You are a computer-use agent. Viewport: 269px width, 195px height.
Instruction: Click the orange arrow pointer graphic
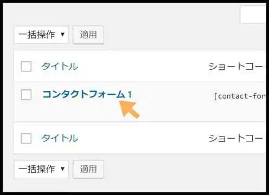coord(130,109)
